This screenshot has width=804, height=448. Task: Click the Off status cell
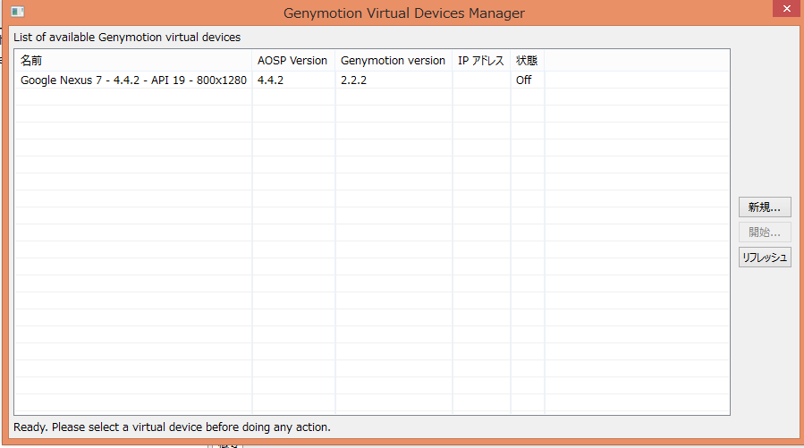tap(527, 80)
